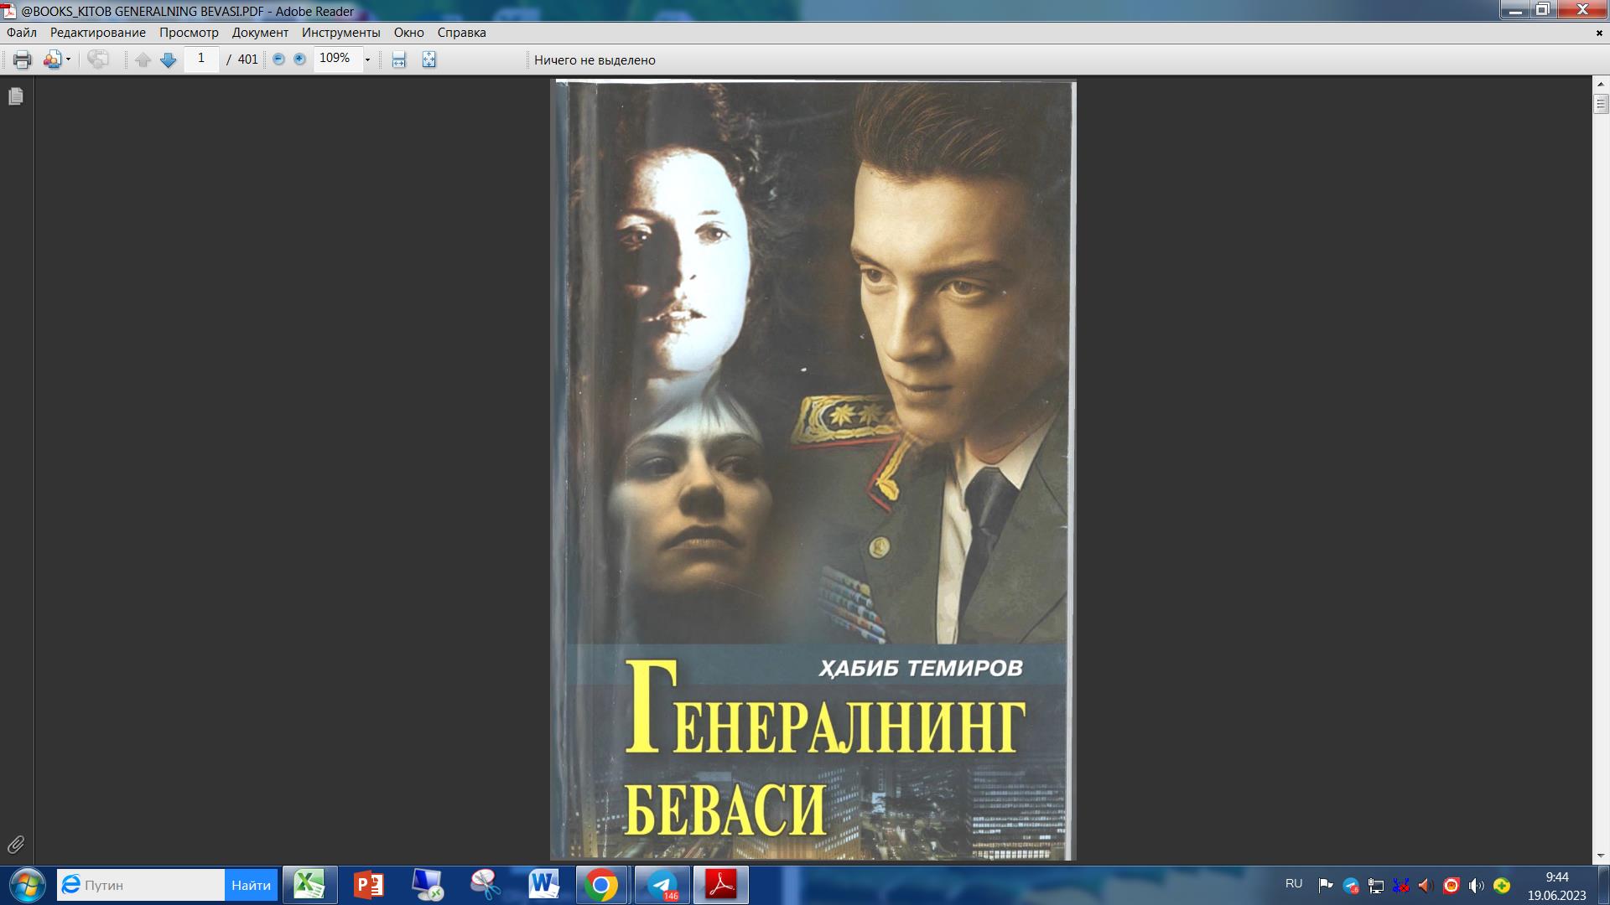Screen dimensions: 1610x905
Task: Go to next page with blue down arrow
Action: coord(168,59)
